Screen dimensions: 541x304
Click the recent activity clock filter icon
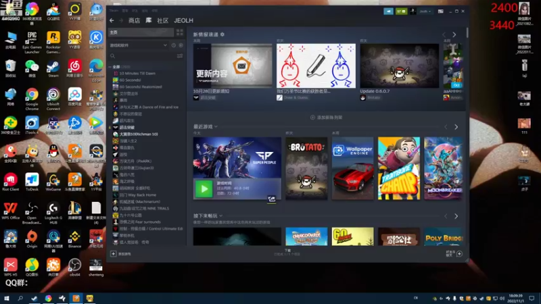174,45
